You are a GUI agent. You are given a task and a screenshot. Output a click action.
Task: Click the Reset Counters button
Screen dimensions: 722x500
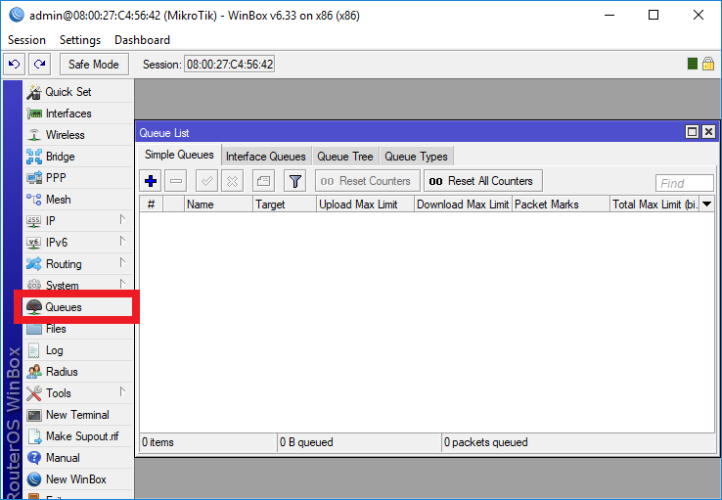368,181
